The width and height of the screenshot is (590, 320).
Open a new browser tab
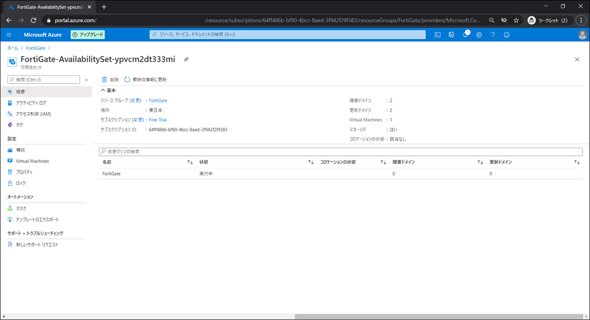coord(104,6)
